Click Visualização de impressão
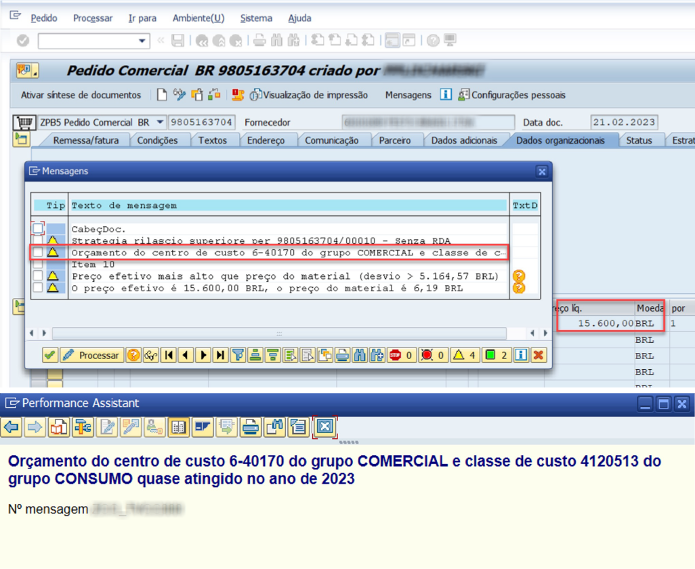 309,95
